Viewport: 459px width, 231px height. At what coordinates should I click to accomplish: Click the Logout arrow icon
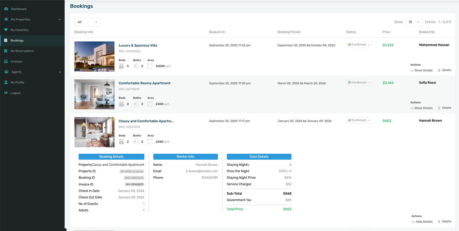click(6, 93)
